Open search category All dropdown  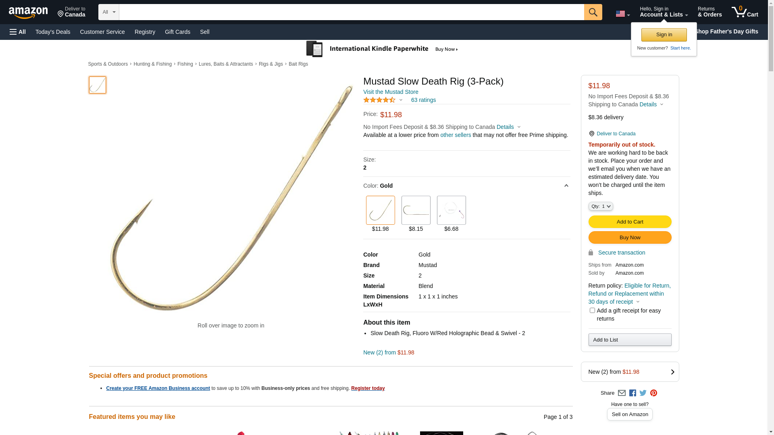pyautogui.click(x=109, y=12)
